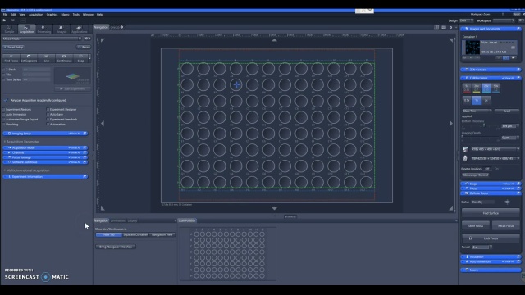Open the Glass Thin carrier dropdown
This screenshot has width=525, height=295.
click(477, 111)
